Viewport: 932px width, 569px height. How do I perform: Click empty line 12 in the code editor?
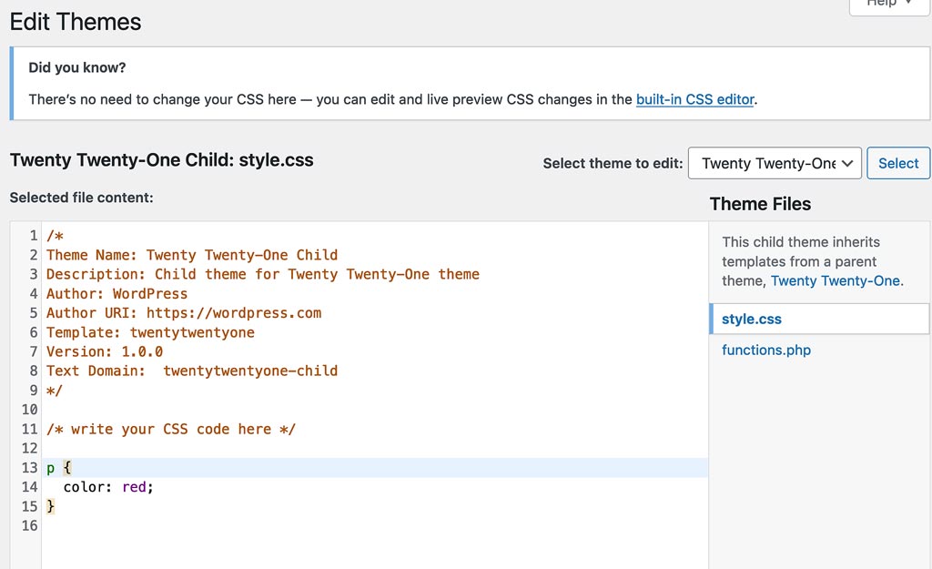pyautogui.click(x=374, y=448)
